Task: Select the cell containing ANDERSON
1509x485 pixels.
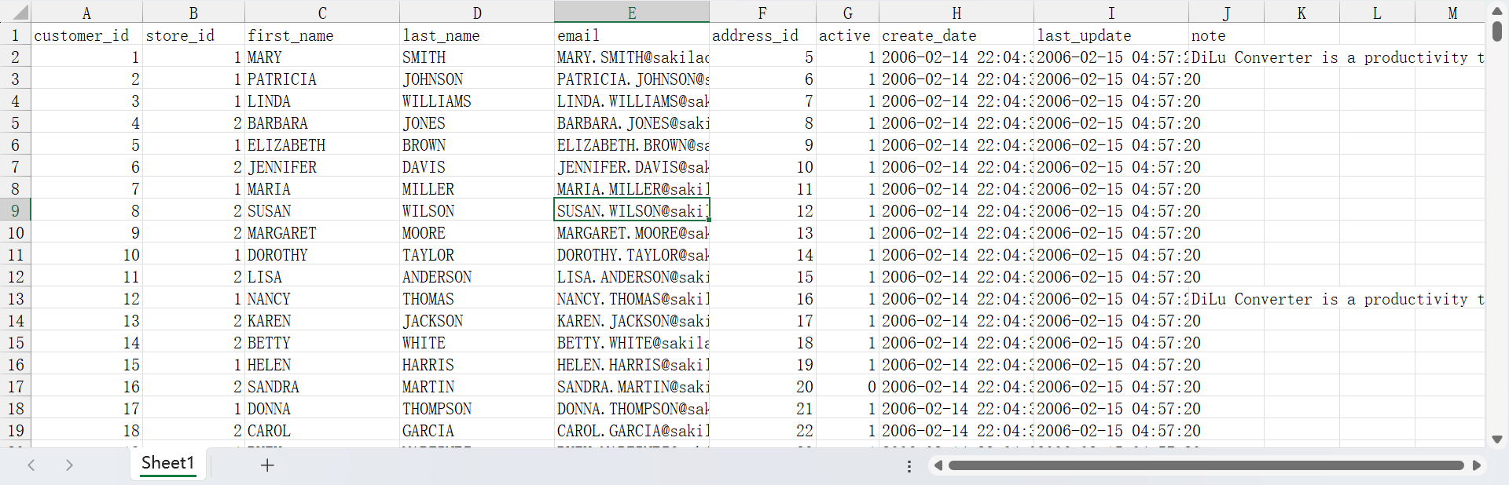Action: tap(477, 276)
